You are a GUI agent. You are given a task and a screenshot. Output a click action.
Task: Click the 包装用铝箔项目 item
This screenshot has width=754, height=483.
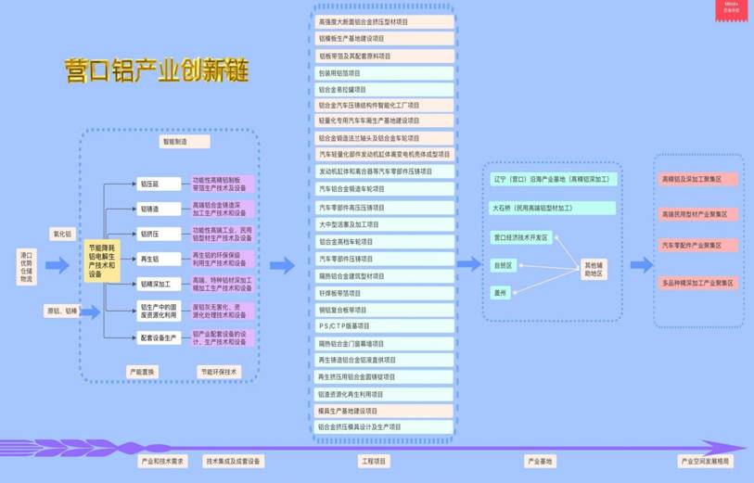point(385,72)
